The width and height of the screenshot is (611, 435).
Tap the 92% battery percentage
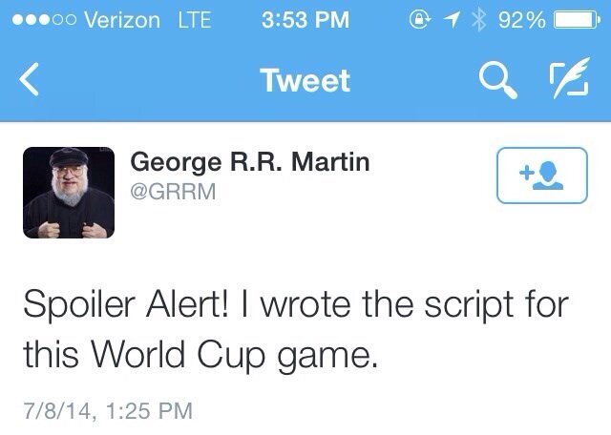521,20
